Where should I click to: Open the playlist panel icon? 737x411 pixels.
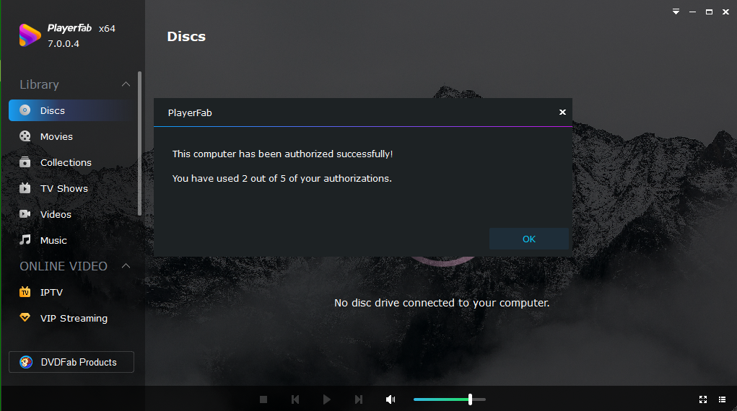[x=723, y=399]
